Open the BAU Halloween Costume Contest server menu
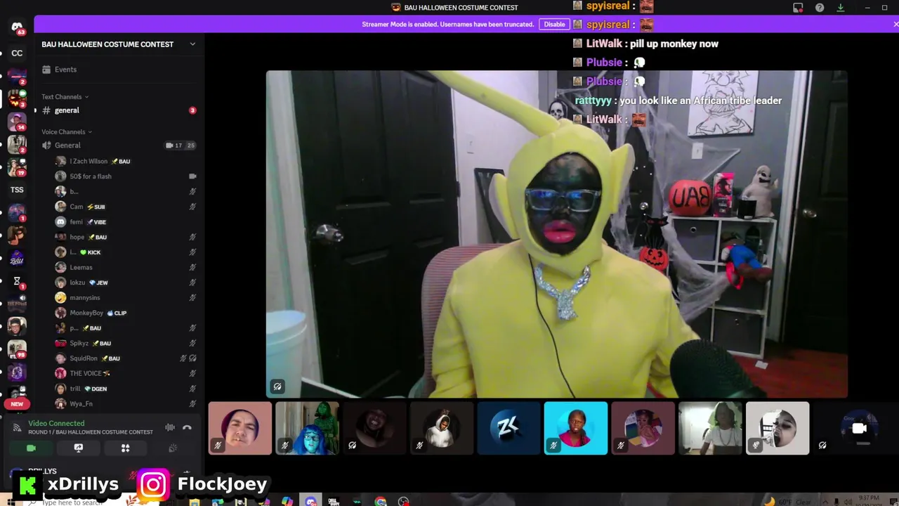This screenshot has width=899, height=506. (119, 44)
